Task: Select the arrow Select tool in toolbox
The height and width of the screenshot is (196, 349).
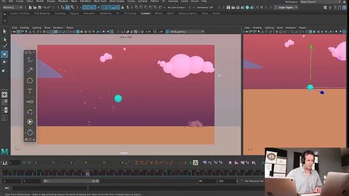Action: click(x=4, y=32)
